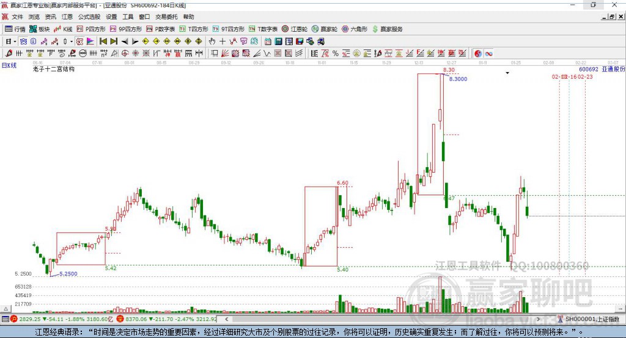Click the 8.3000 high price label
Screen dimensions: 626x338
coord(458,79)
